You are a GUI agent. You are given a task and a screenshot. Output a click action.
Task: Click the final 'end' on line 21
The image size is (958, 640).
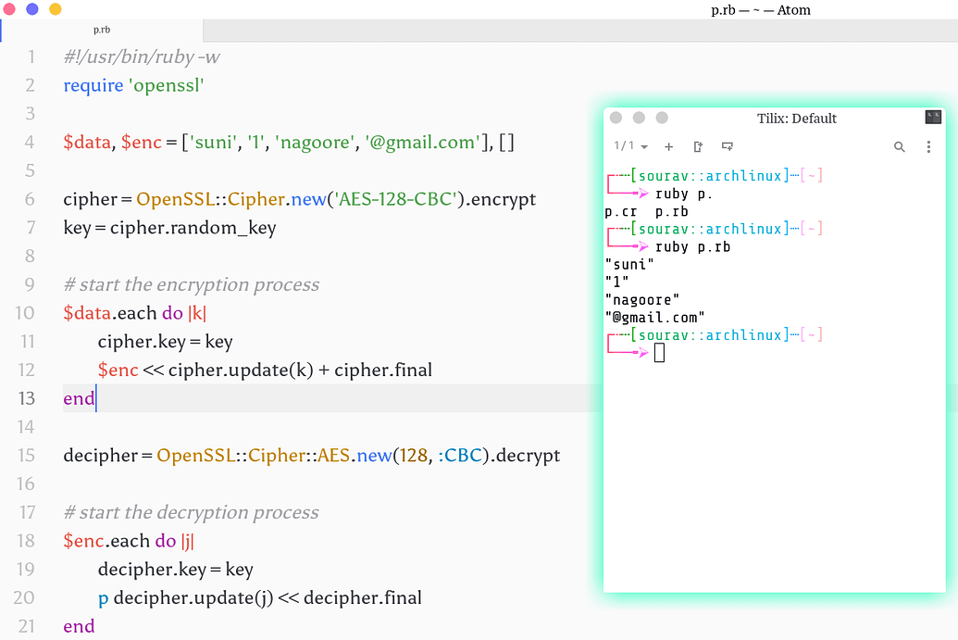pos(79,626)
